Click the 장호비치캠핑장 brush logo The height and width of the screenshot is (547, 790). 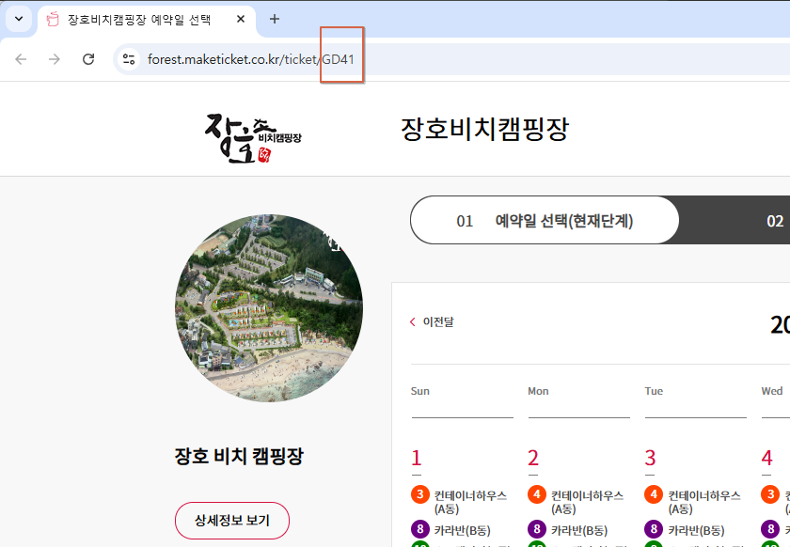(x=253, y=137)
